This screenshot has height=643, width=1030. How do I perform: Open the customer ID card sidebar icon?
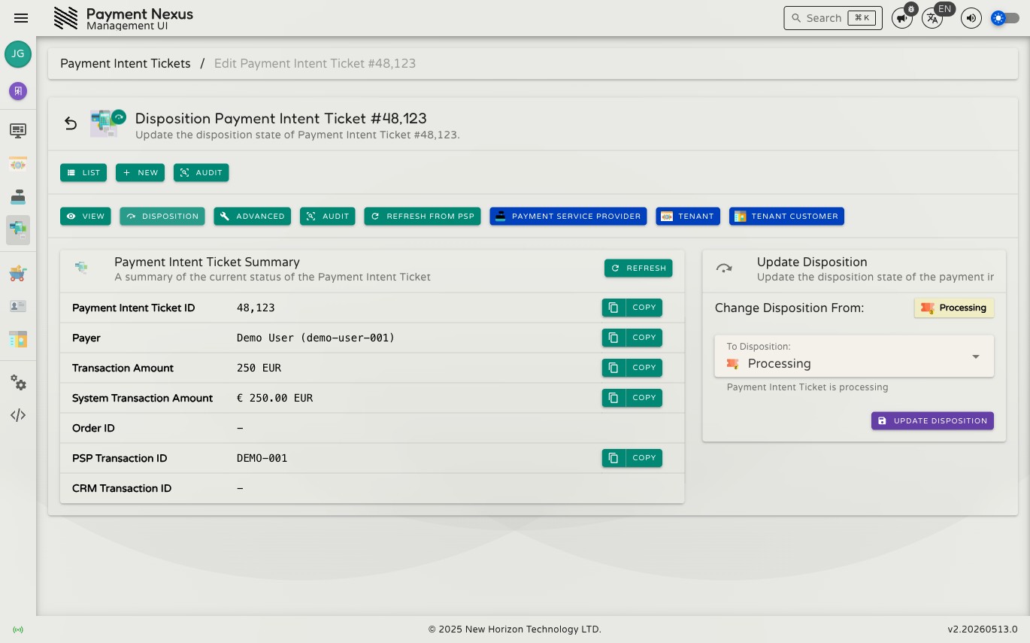[18, 306]
